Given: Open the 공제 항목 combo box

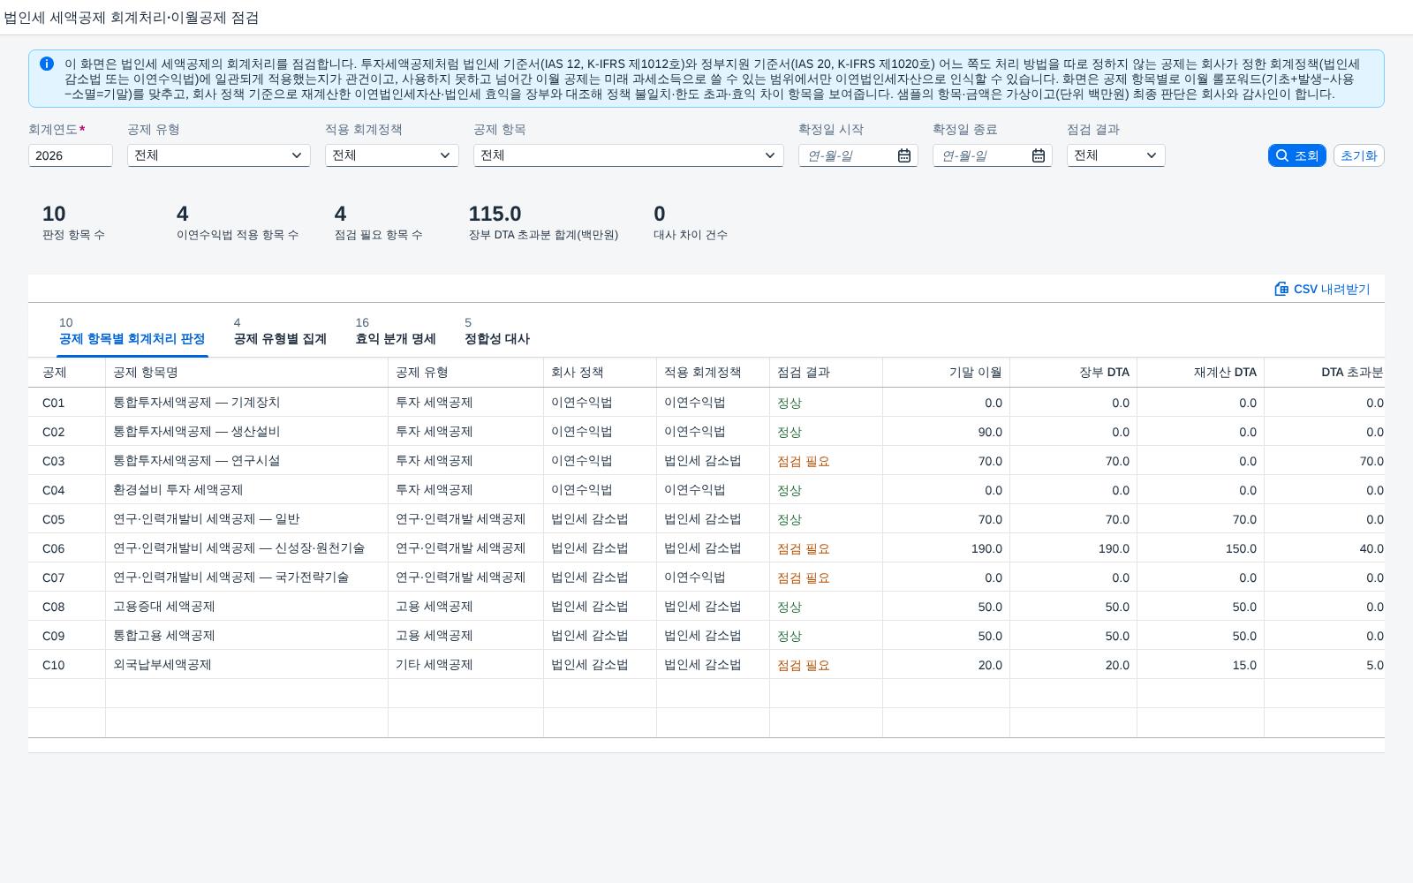Looking at the screenshot, I should [x=628, y=155].
